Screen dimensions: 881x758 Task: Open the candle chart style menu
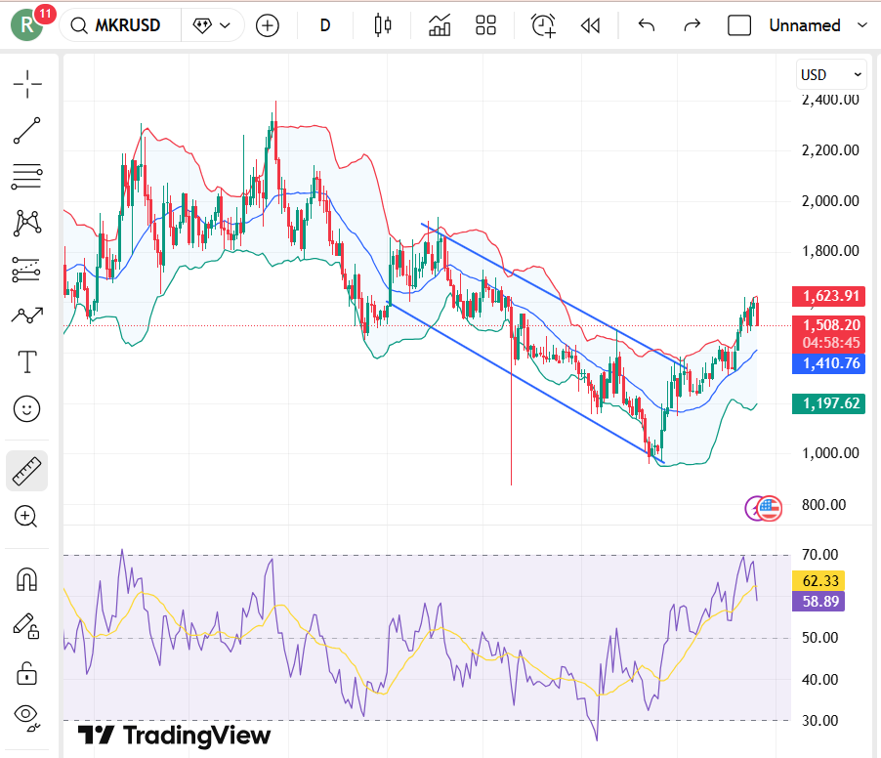click(x=382, y=25)
